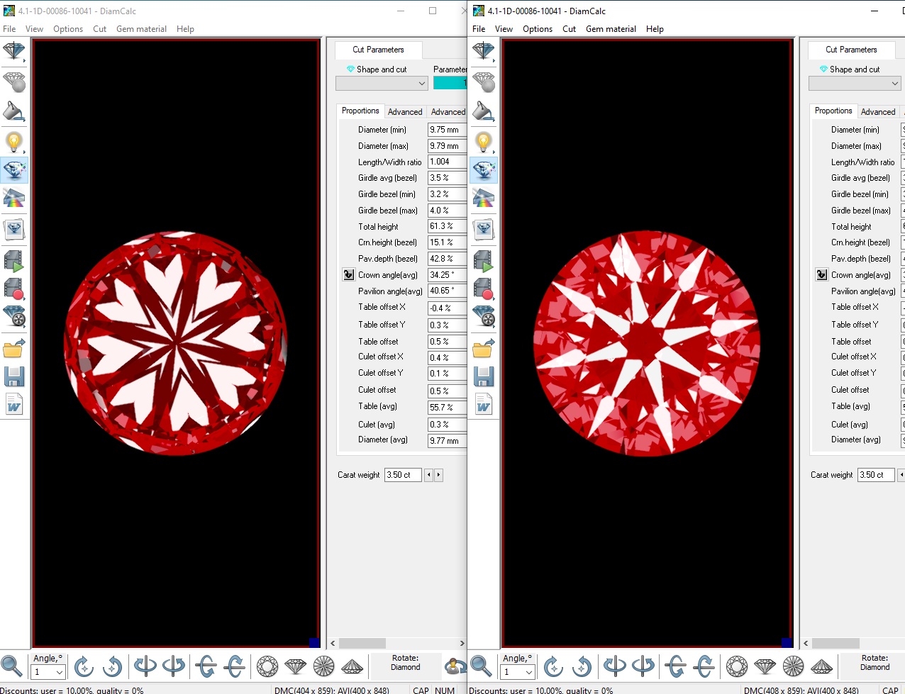Click magnifier zoom icon in left window
Viewport: 905px width, 694px height.
click(x=11, y=666)
